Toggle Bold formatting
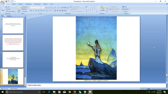 point(31,11)
